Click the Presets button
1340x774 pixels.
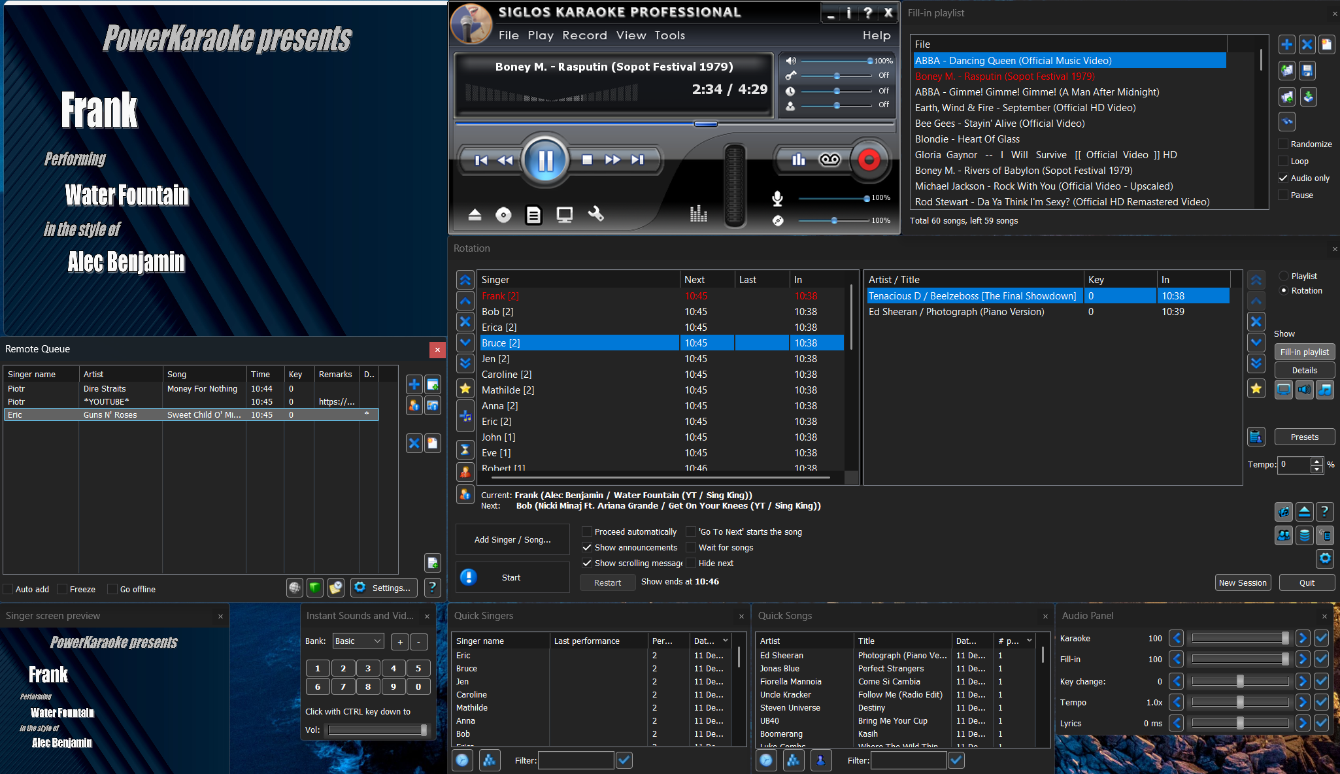(x=1304, y=437)
